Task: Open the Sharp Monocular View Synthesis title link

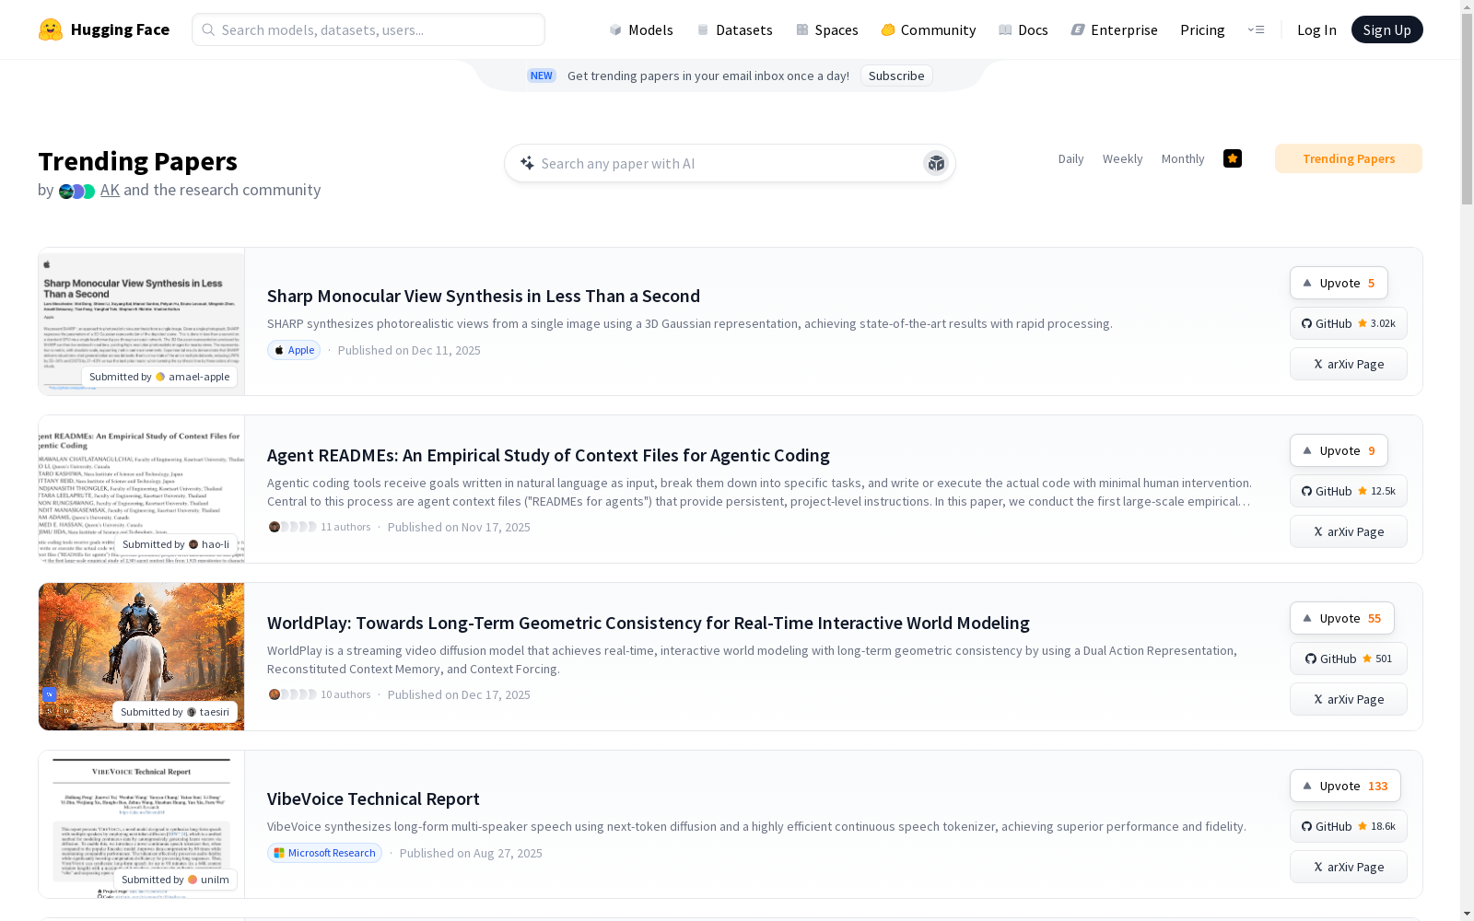Action: point(484,296)
